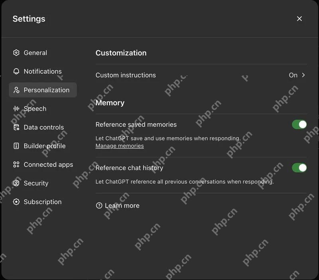Click the Security shield icon
This screenshot has height=280, width=319.
tap(16, 183)
